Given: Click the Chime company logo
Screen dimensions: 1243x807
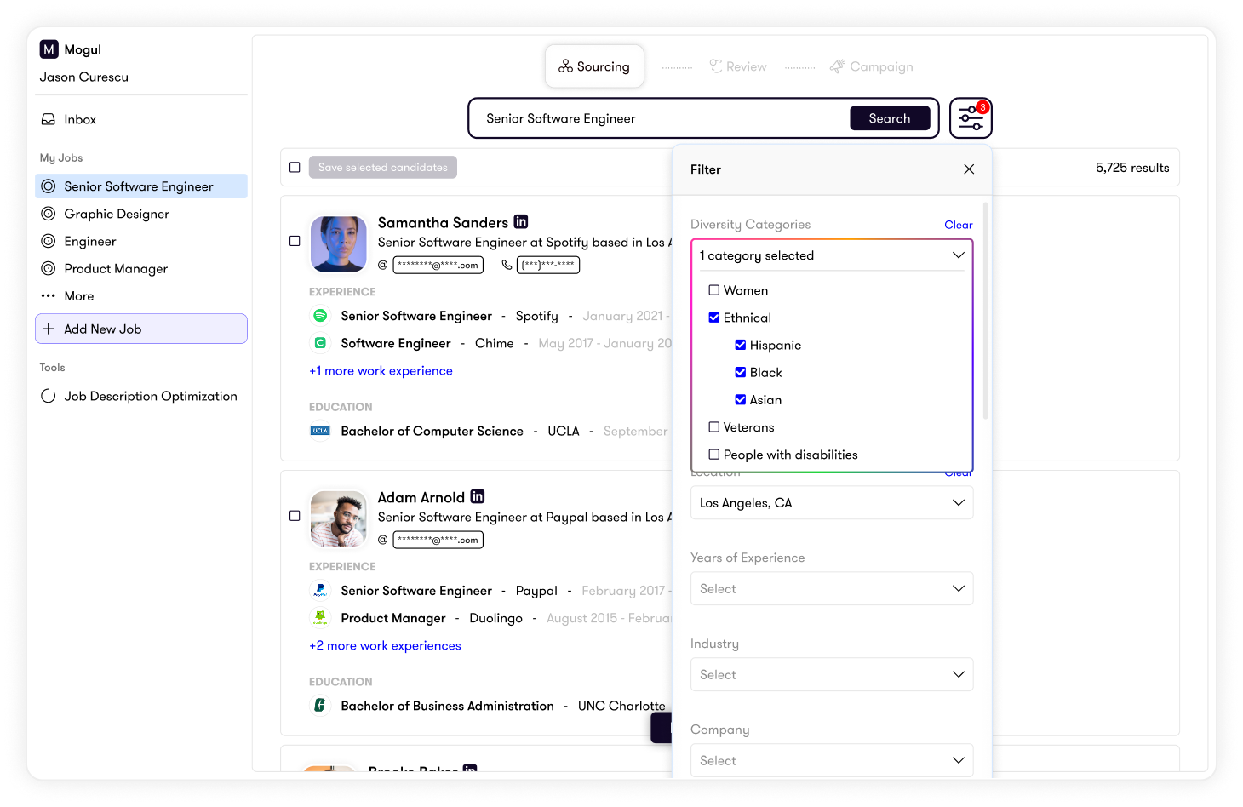Looking at the screenshot, I should click(320, 343).
